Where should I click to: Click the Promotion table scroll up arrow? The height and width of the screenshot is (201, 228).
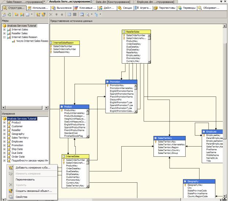click(136, 86)
